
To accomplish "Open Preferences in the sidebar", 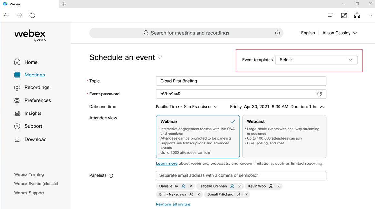I will 38,100.
